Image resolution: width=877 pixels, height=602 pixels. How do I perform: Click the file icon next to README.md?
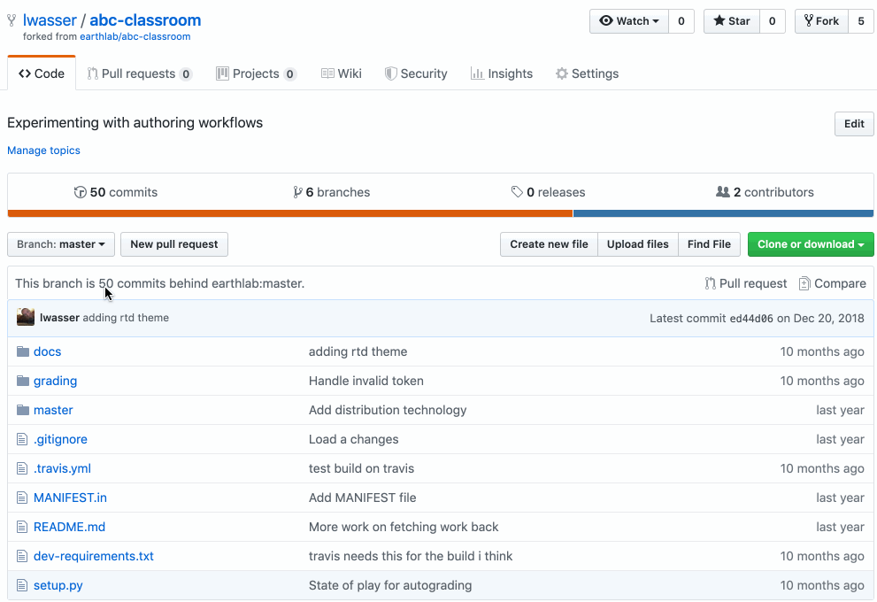(22, 527)
